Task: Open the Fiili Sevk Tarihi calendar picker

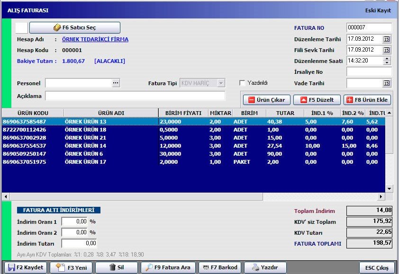Action: [x=387, y=50]
